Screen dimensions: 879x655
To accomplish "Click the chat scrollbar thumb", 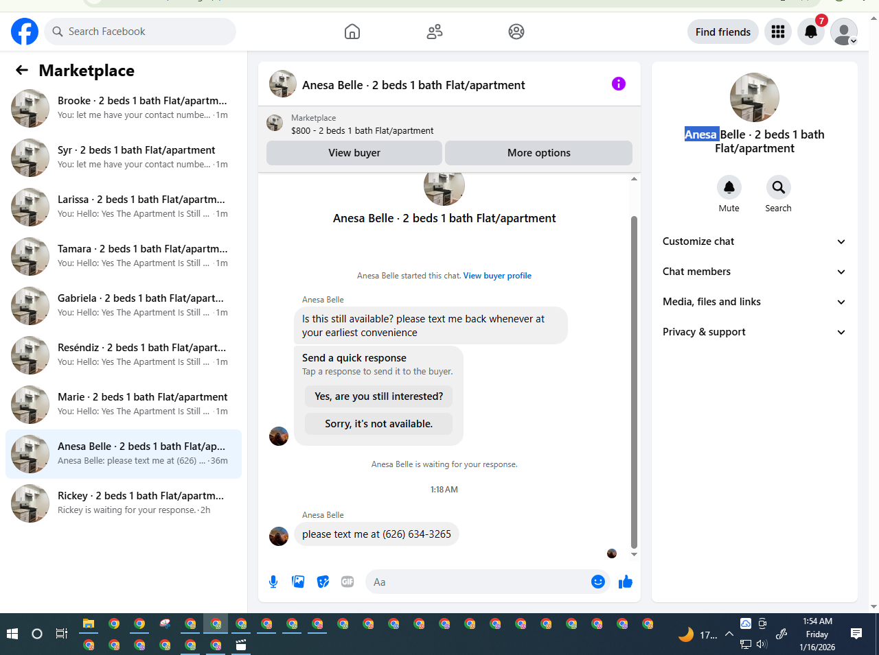I will [634, 383].
